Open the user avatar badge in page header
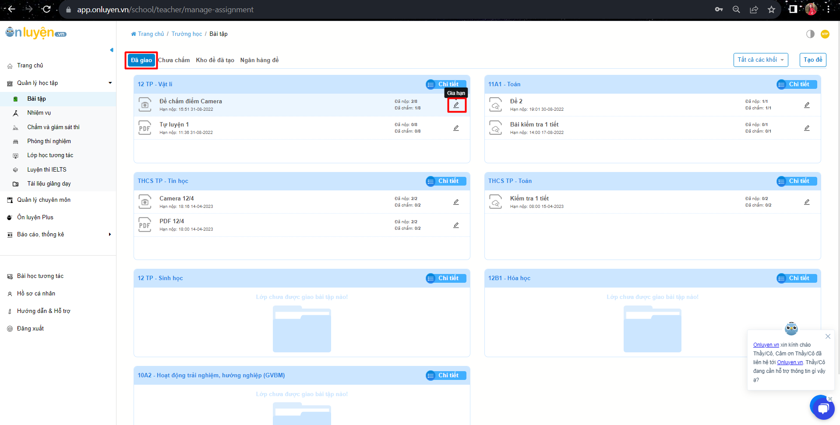The height and width of the screenshot is (425, 840). (x=825, y=34)
